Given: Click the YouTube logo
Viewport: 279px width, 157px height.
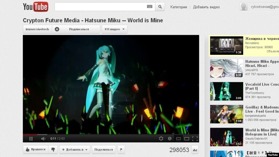Looking at the screenshot, I should click(36, 7).
